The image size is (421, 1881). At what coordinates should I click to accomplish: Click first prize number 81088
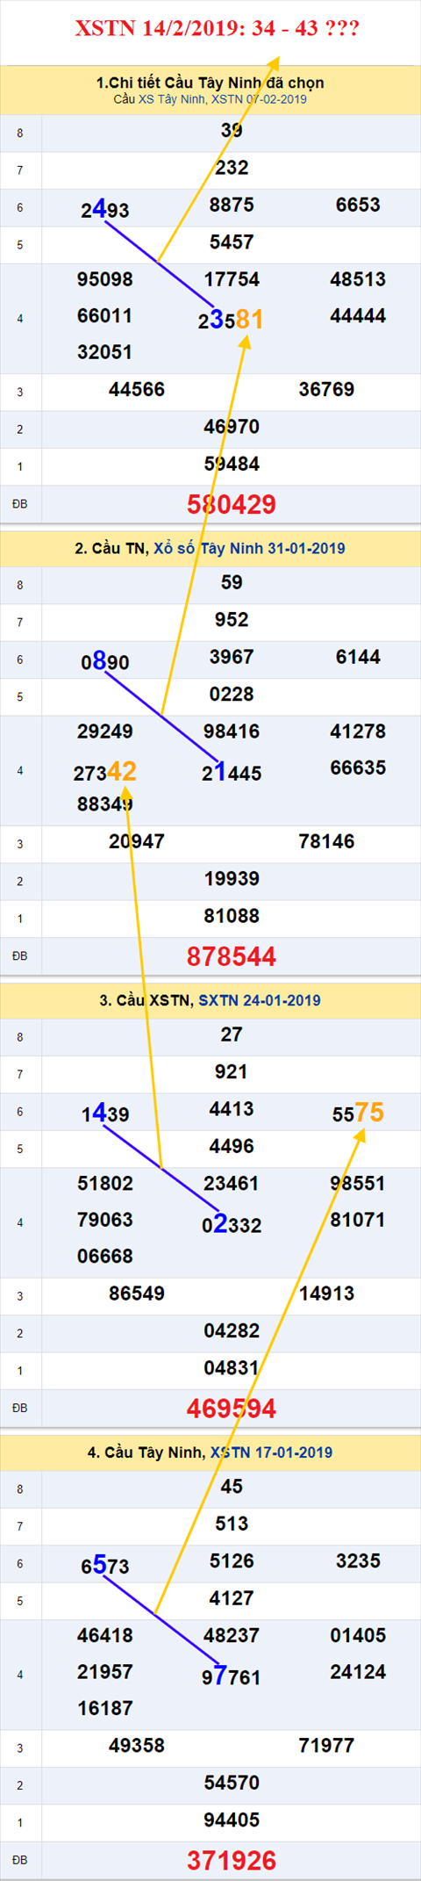(x=232, y=916)
